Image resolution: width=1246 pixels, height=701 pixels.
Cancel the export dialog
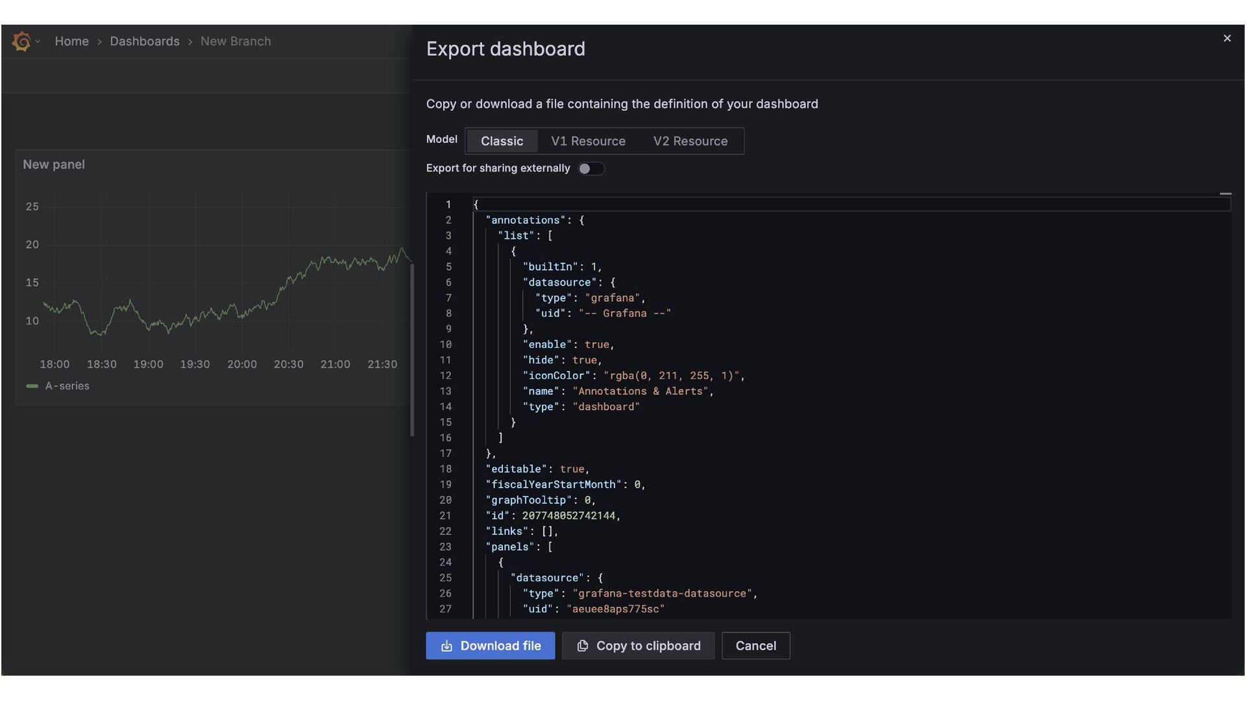pyautogui.click(x=755, y=646)
